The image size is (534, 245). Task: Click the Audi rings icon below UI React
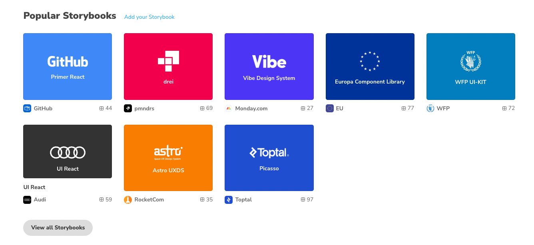click(x=27, y=199)
